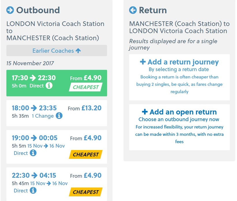Click the 1 Change link
Screen dimensions: 237x201
tap(42, 116)
